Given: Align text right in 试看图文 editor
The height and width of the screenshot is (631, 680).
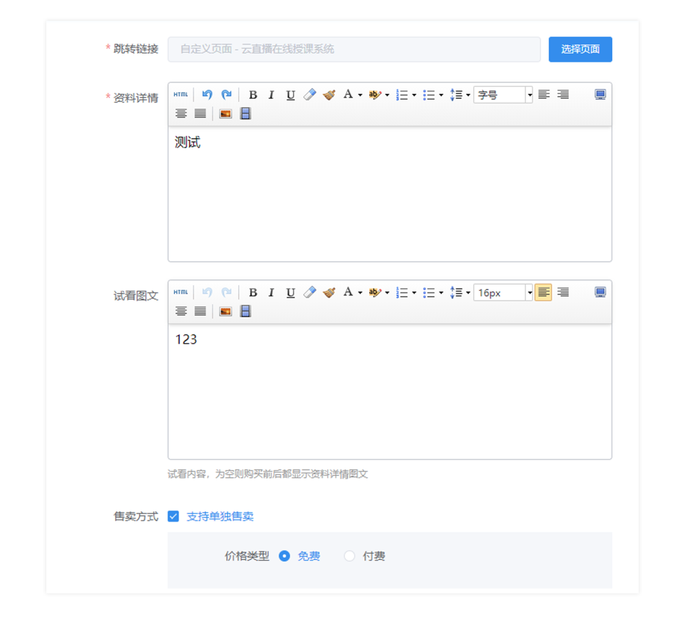Looking at the screenshot, I should click(x=563, y=292).
